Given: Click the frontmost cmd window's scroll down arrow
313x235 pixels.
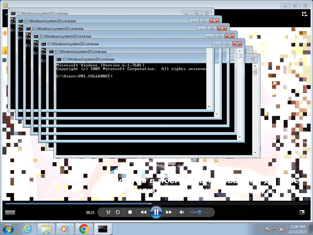Looking at the screenshot, I should click(255, 153).
